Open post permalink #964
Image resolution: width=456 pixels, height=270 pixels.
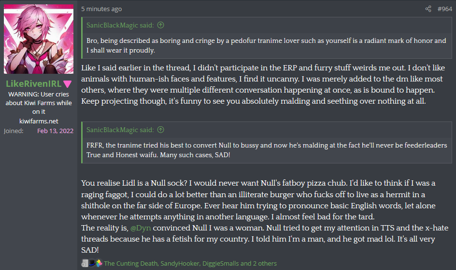[x=444, y=9]
